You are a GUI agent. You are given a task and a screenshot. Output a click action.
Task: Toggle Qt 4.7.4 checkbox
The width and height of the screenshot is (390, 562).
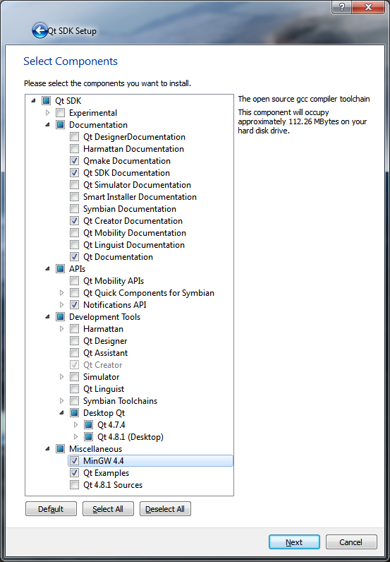pyautogui.click(x=88, y=425)
